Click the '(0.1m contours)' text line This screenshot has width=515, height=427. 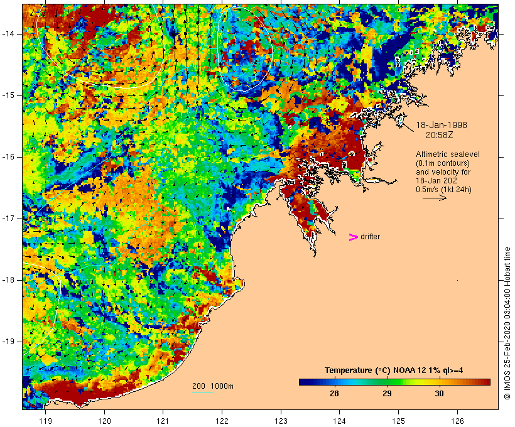pyautogui.click(x=443, y=163)
